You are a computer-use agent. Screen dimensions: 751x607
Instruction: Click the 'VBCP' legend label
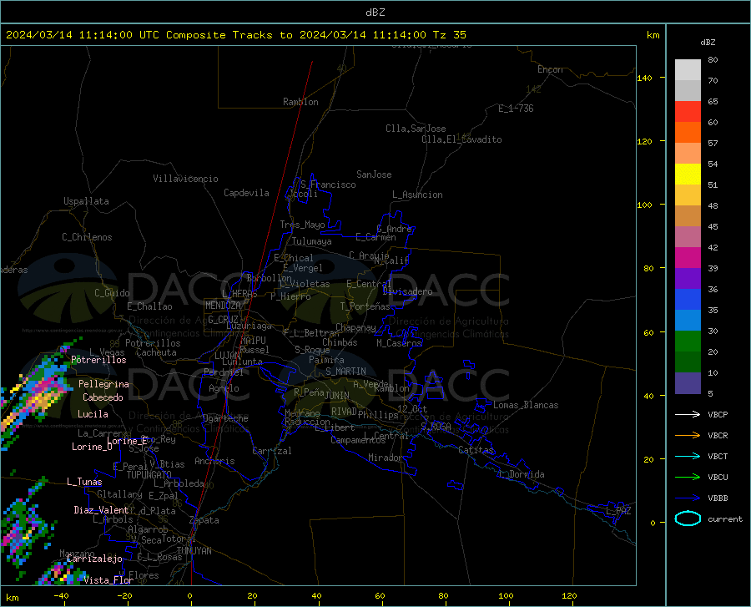pos(718,414)
